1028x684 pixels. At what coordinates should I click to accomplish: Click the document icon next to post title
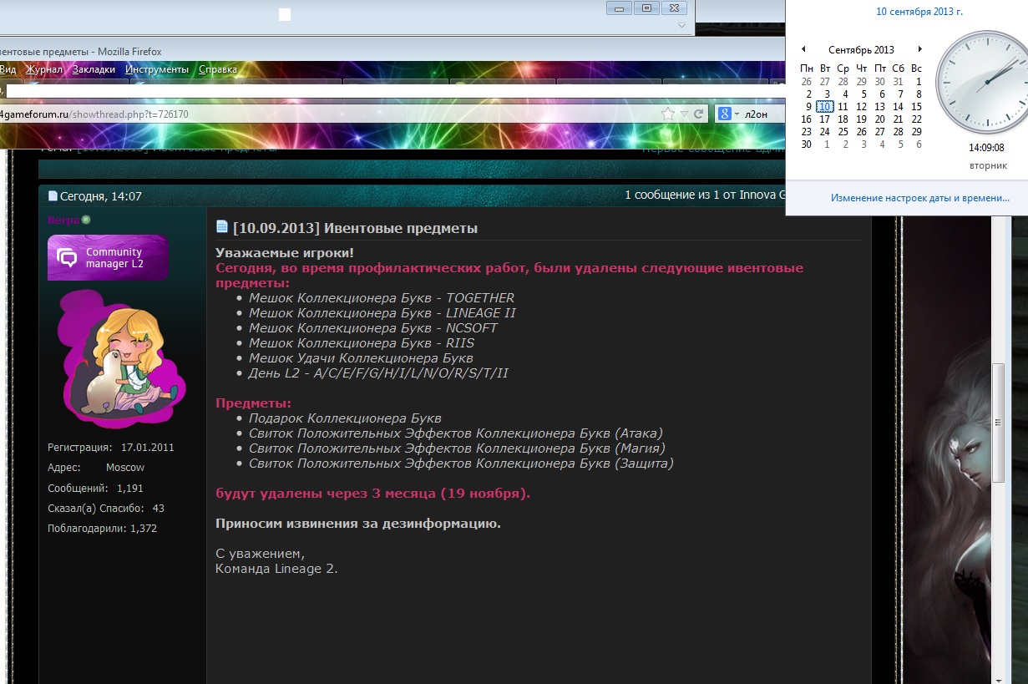point(222,227)
